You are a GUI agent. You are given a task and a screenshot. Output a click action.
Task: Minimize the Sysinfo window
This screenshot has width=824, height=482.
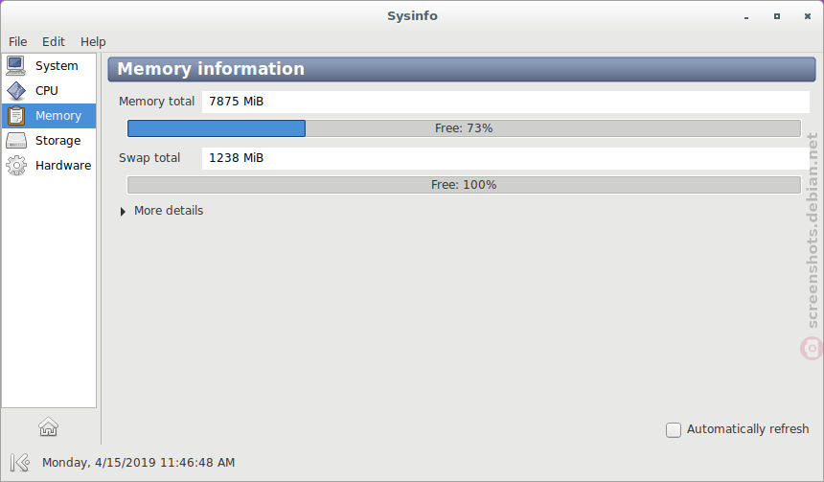746,17
